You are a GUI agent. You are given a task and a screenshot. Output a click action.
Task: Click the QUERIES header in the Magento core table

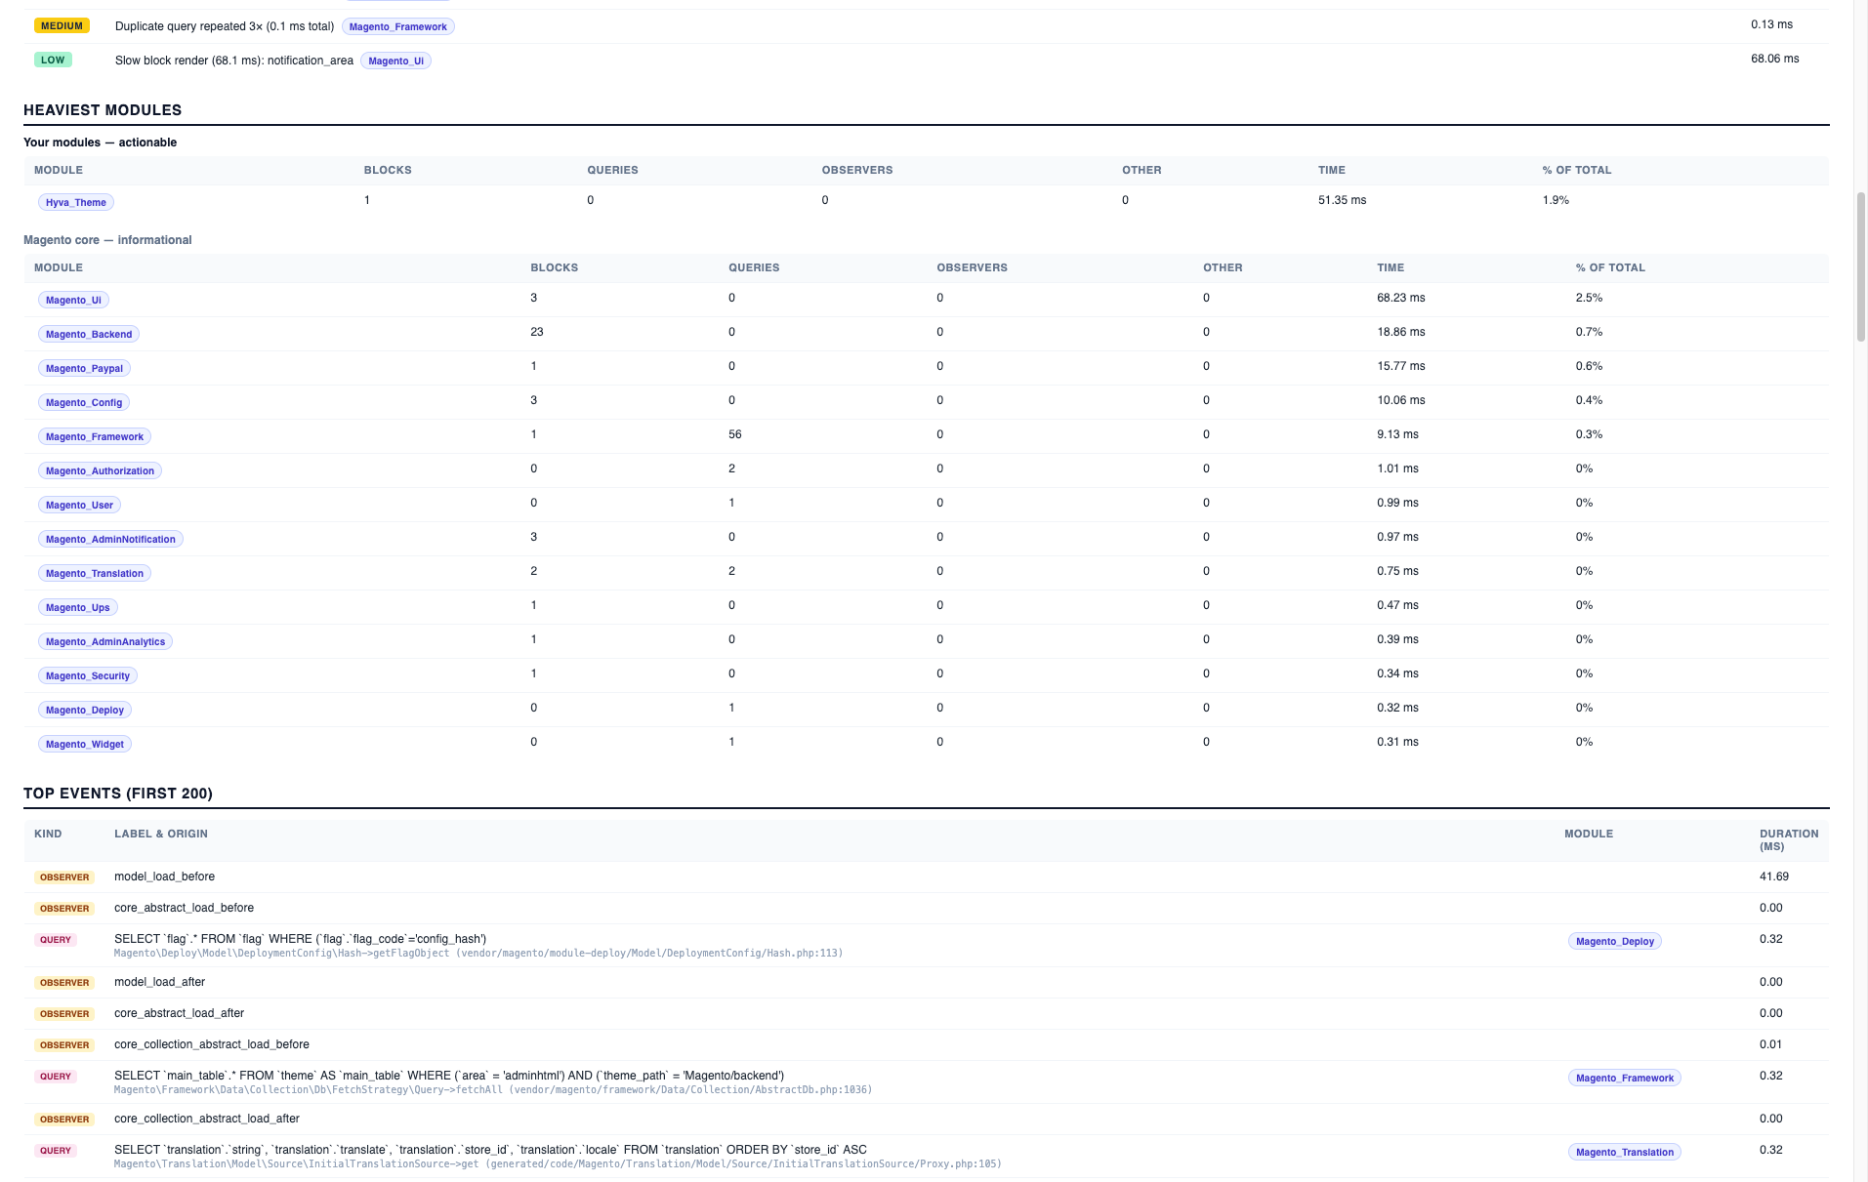pyautogui.click(x=754, y=267)
